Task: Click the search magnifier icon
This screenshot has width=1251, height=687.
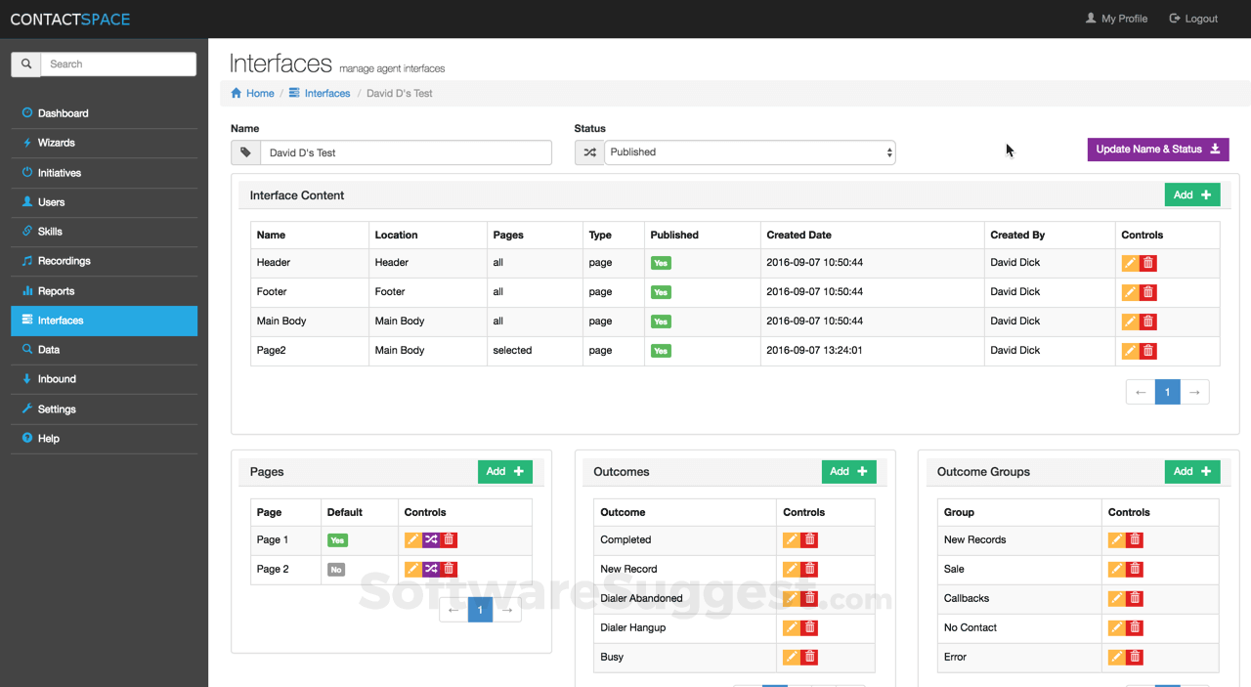Action: tap(26, 64)
